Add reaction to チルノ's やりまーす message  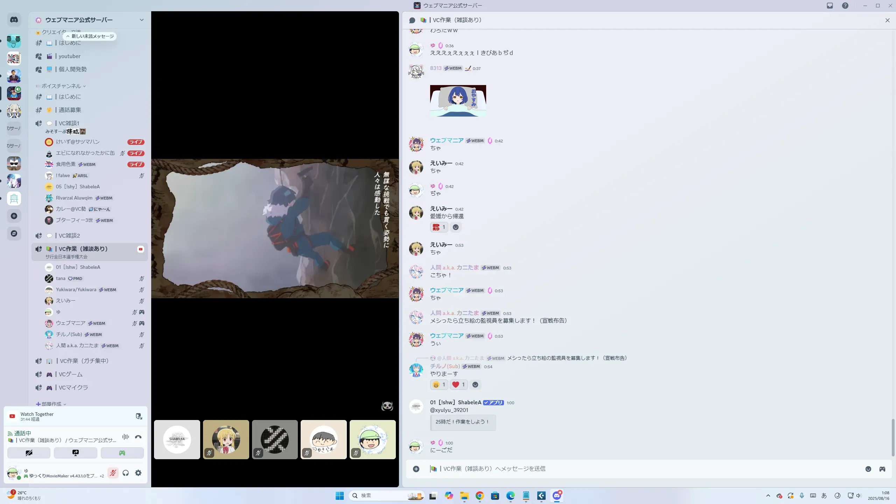tap(475, 385)
